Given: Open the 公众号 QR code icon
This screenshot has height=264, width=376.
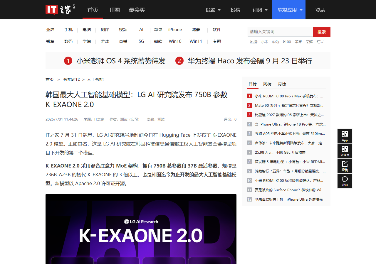Looking at the screenshot, I should tap(345, 151).
